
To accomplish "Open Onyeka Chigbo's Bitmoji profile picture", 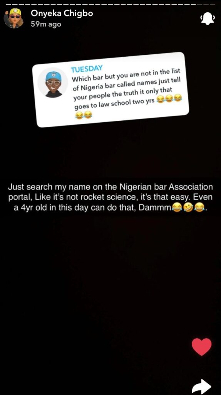I will click(14, 18).
